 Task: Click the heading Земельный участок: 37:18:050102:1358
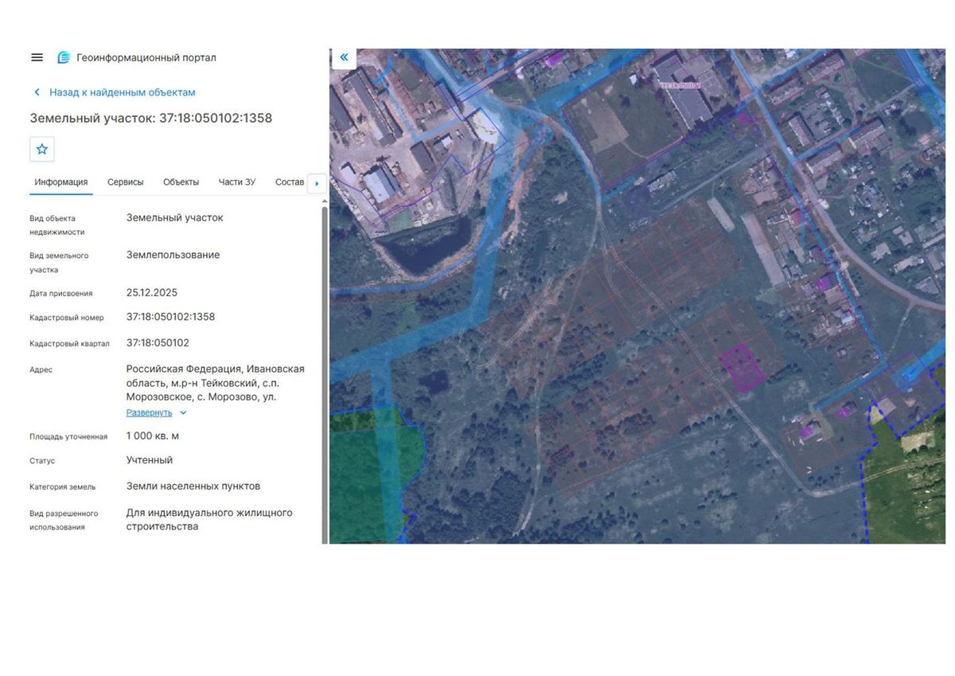coord(151,118)
